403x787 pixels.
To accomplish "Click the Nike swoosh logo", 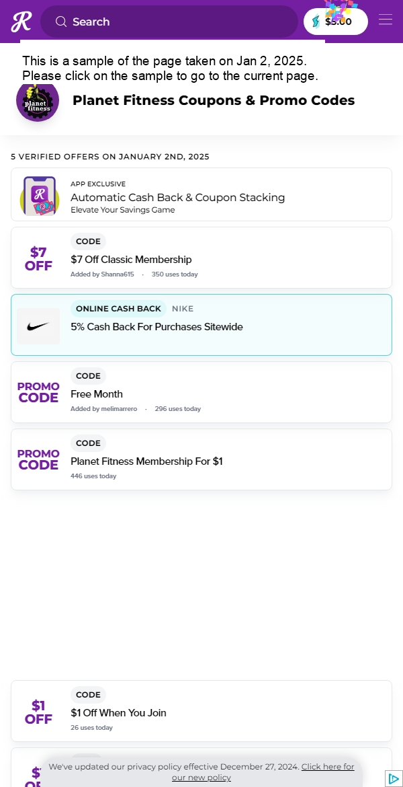I will [38, 326].
